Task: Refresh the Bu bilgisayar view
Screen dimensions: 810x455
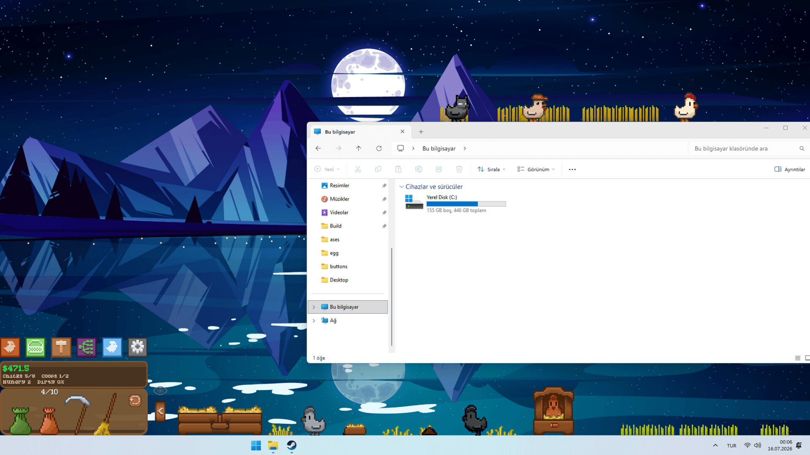Action: [x=379, y=148]
